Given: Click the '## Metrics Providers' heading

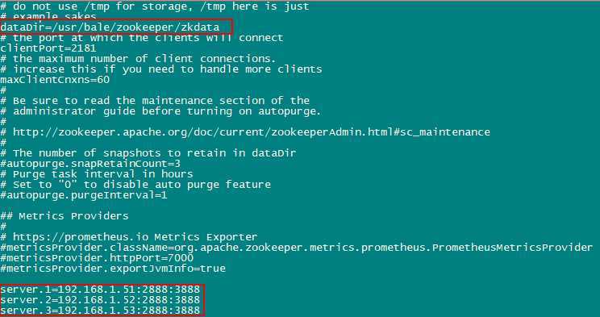Looking at the screenshot, I should [x=65, y=216].
